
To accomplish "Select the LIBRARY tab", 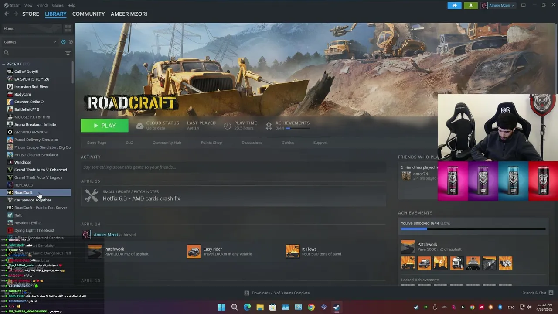I will click(56, 14).
